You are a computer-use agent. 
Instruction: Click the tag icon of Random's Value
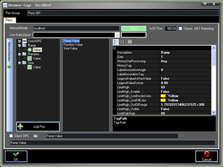(x=30, y=58)
